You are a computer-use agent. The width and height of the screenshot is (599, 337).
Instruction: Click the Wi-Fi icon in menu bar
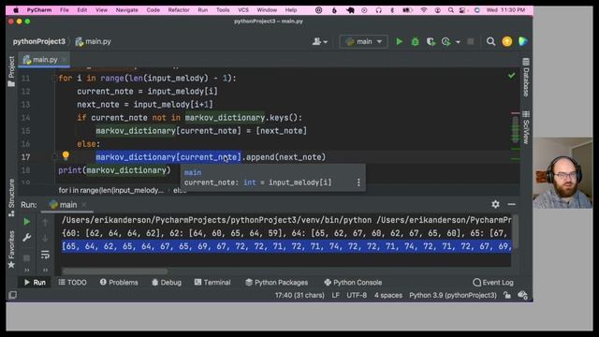(424, 10)
